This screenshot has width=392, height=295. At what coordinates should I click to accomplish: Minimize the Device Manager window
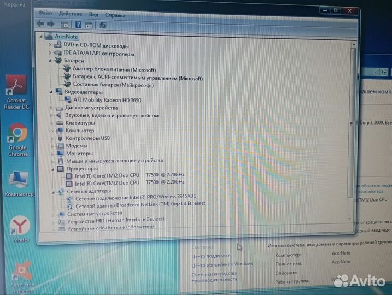pos(325,10)
